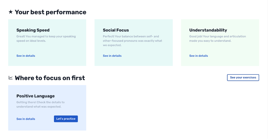The height and width of the screenshot is (139, 268).
Task: Click the star icon beside Your best performance
Action: click(11, 12)
